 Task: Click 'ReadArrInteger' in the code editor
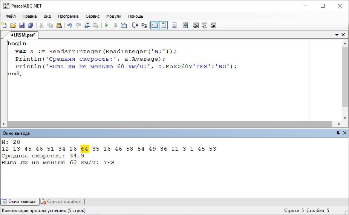[75, 51]
